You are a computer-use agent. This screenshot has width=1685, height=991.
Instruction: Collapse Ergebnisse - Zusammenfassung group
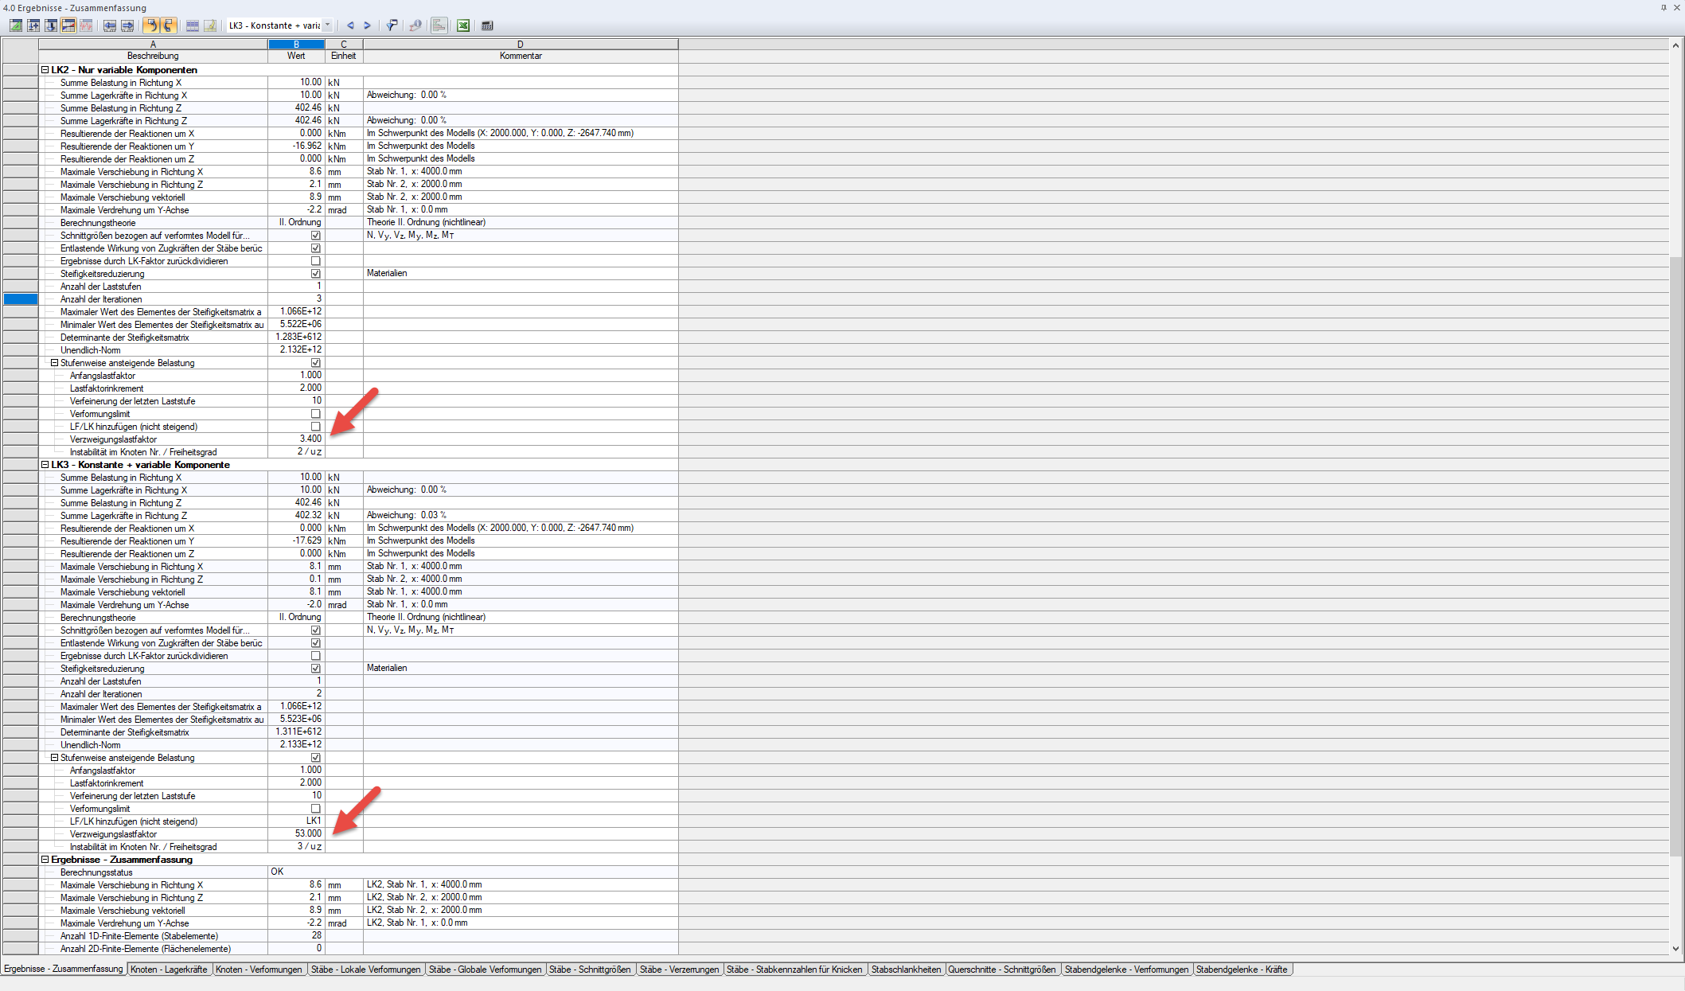(x=45, y=860)
